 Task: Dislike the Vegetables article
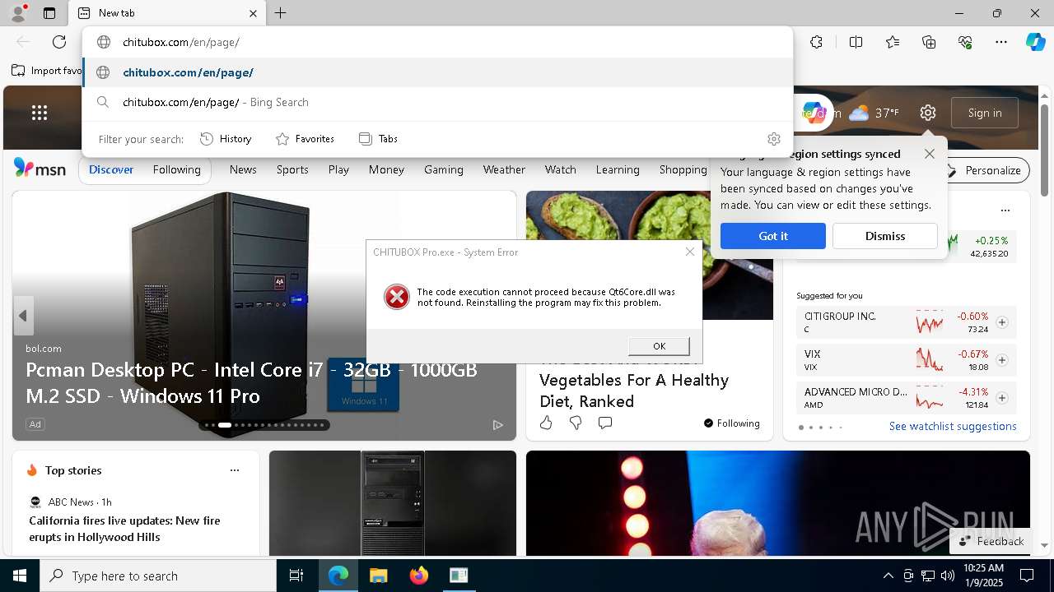click(576, 423)
